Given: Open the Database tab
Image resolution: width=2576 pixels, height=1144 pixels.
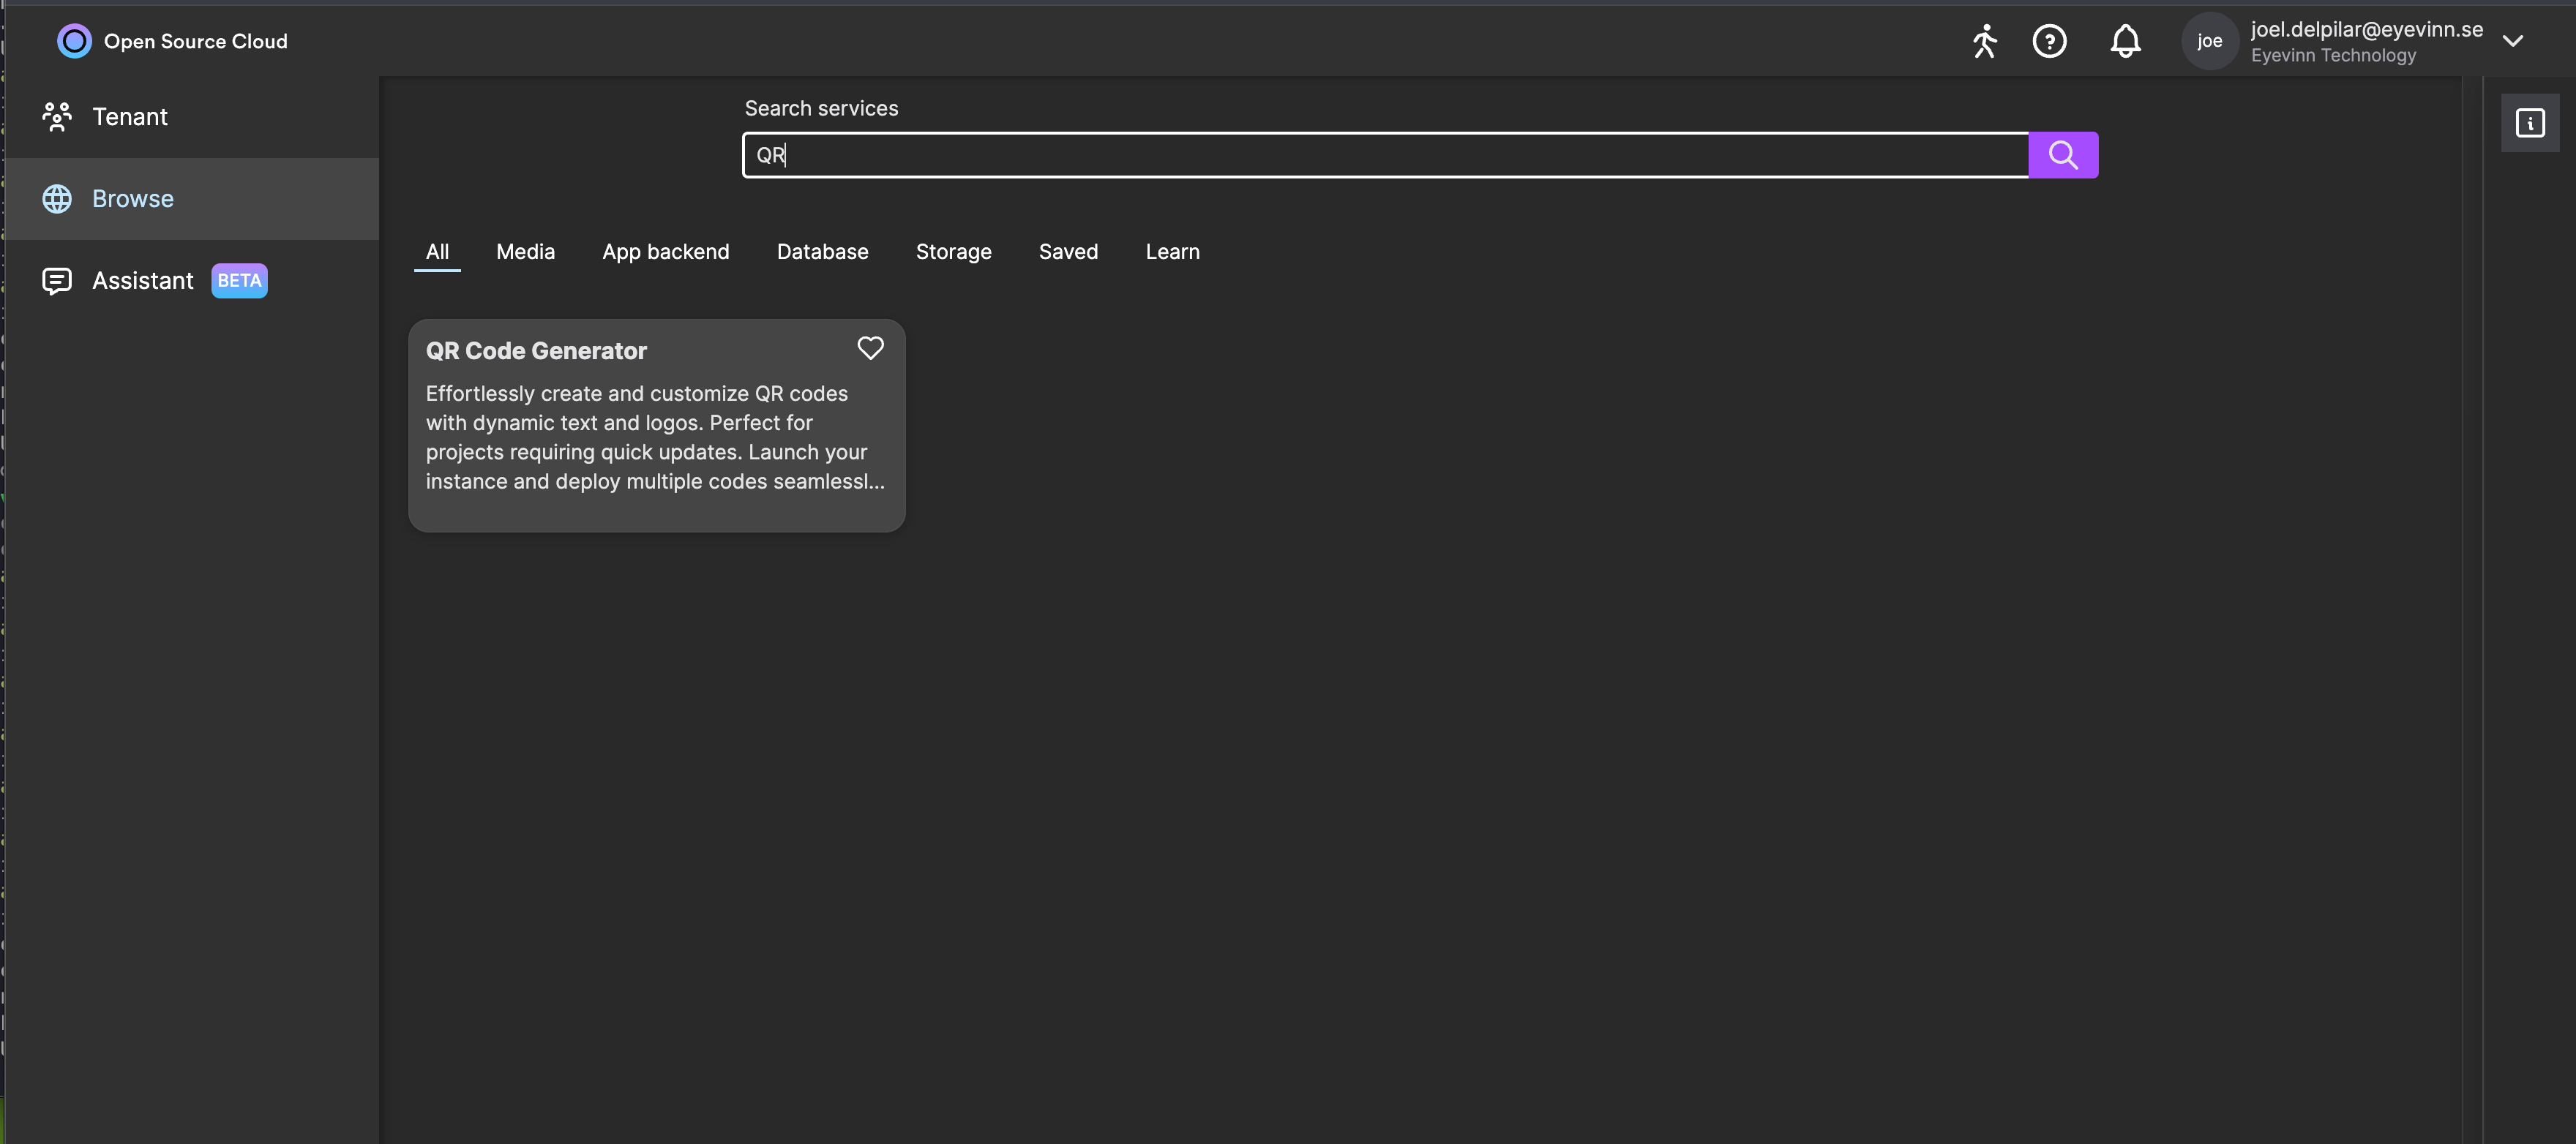Looking at the screenshot, I should (x=822, y=252).
